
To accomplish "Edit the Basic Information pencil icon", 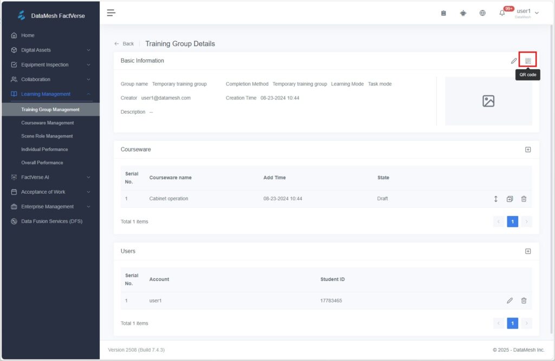I will point(514,61).
